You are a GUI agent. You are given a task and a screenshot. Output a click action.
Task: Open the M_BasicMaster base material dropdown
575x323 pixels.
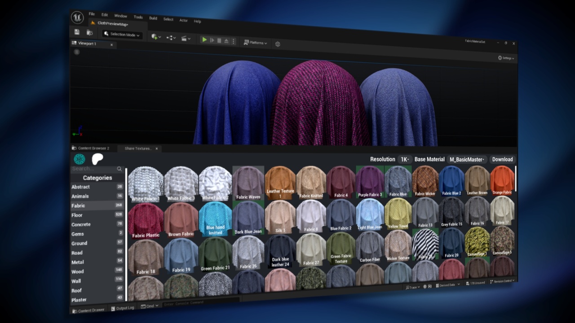[x=467, y=159]
